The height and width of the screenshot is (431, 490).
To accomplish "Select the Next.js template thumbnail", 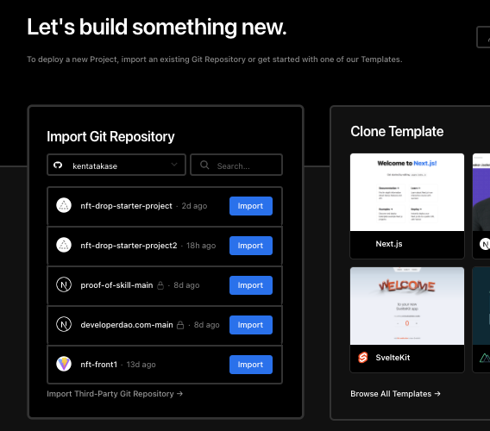I will pos(407,192).
